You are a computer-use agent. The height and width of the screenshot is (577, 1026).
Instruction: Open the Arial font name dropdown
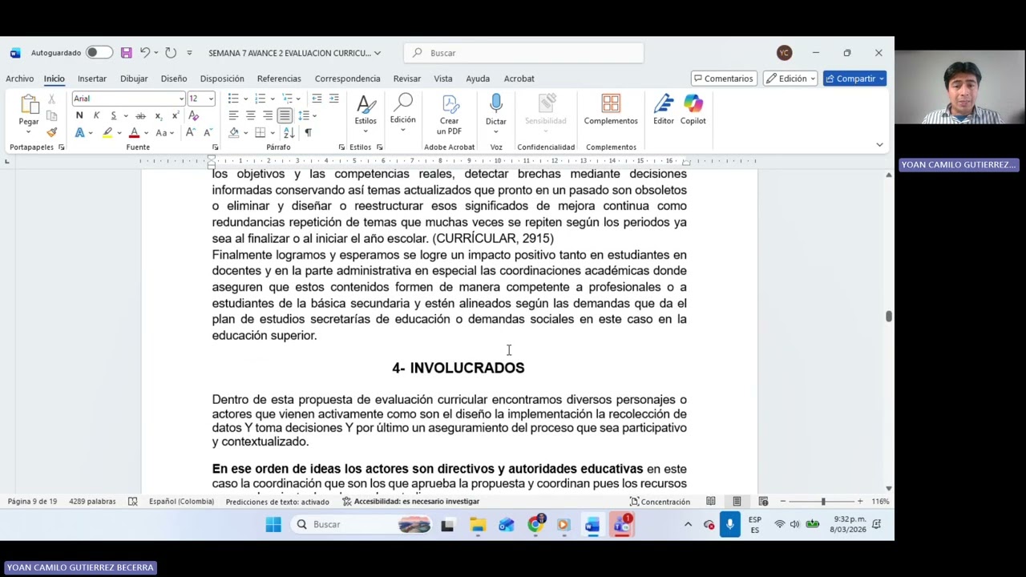(x=181, y=99)
